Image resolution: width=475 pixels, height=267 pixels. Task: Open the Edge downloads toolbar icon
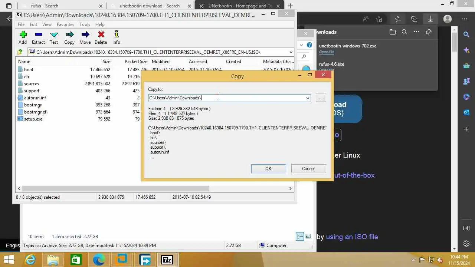pyautogui.click(x=430, y=19)
